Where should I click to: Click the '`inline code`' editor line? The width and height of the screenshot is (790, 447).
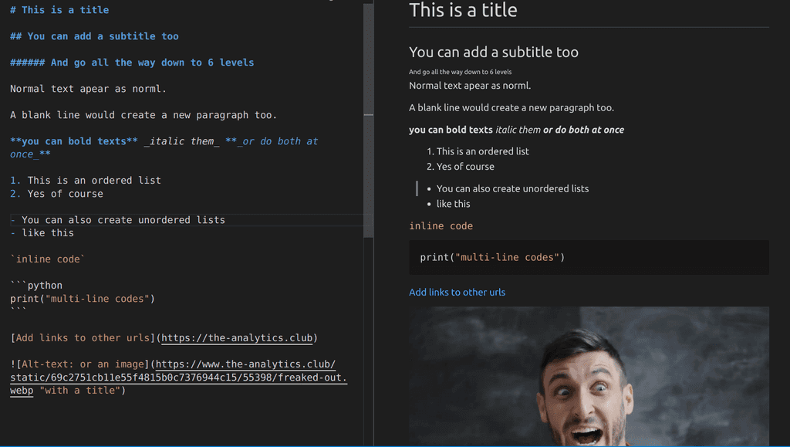click(48, 259)
